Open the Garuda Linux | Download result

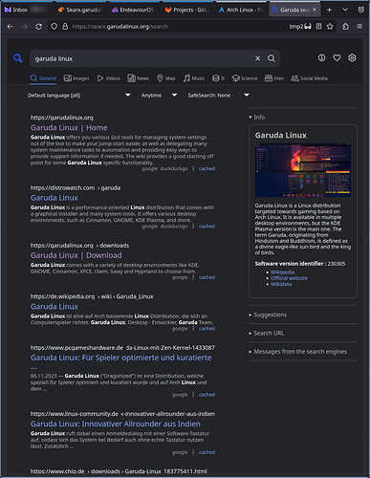tap(76, 255)
